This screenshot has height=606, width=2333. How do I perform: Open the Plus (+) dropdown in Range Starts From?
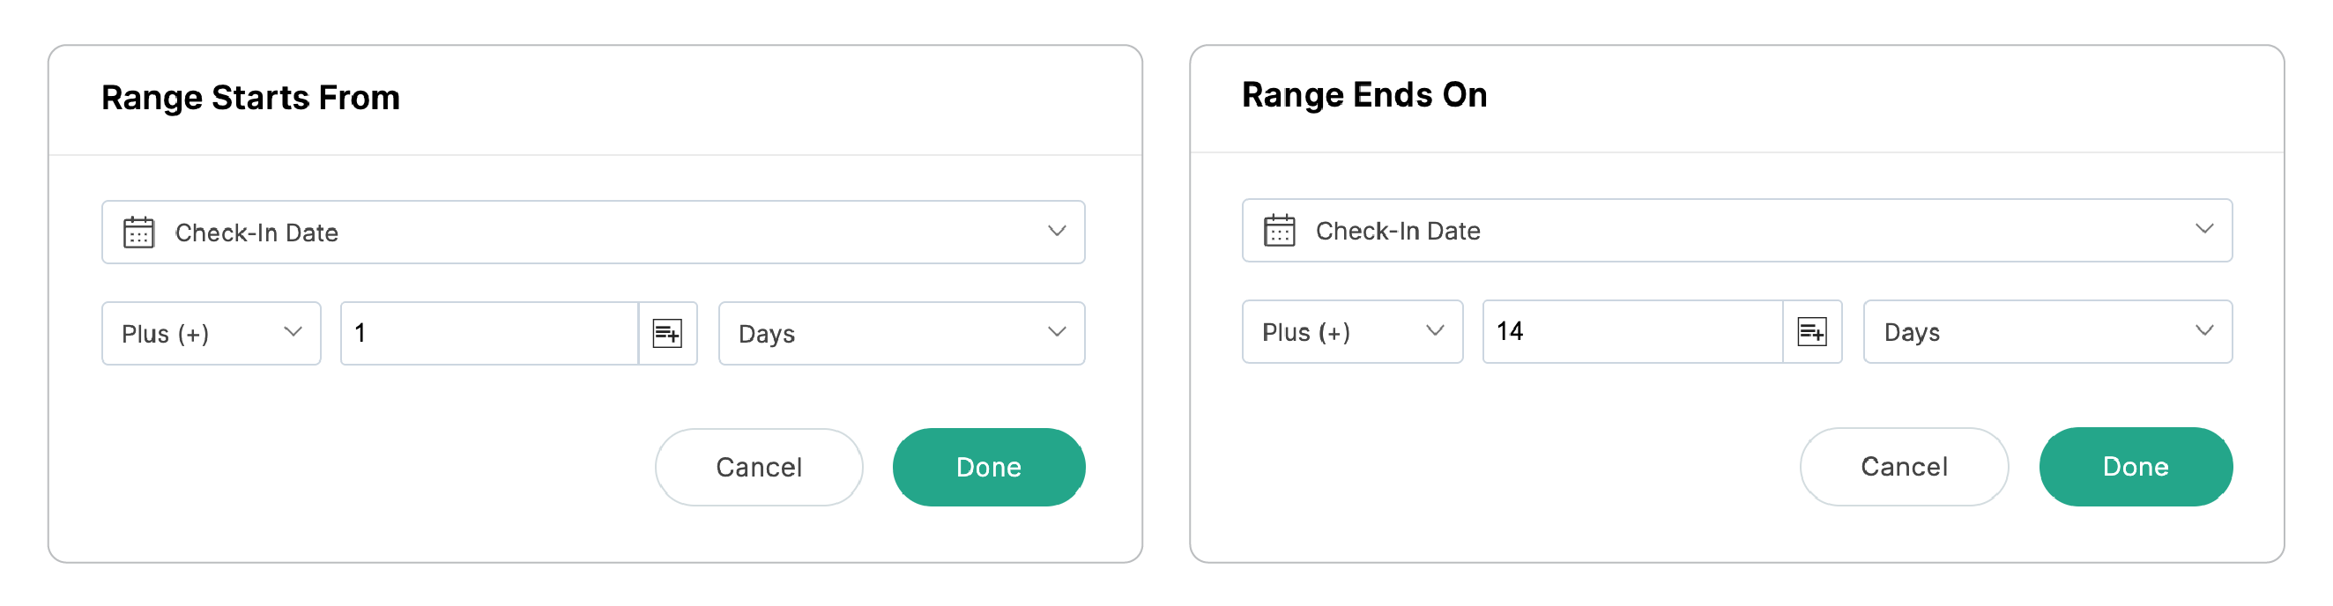[211, 333]
